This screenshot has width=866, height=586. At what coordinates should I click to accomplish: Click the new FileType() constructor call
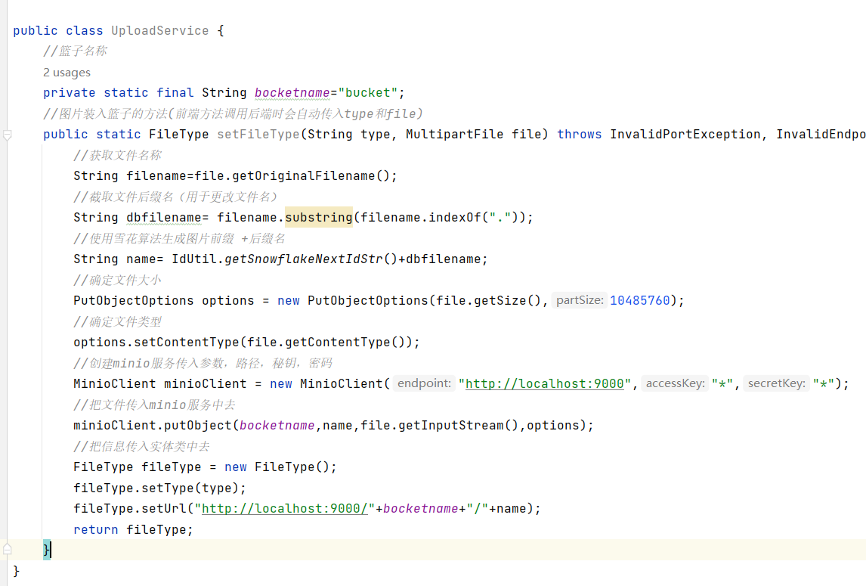[x=277, y=467]
